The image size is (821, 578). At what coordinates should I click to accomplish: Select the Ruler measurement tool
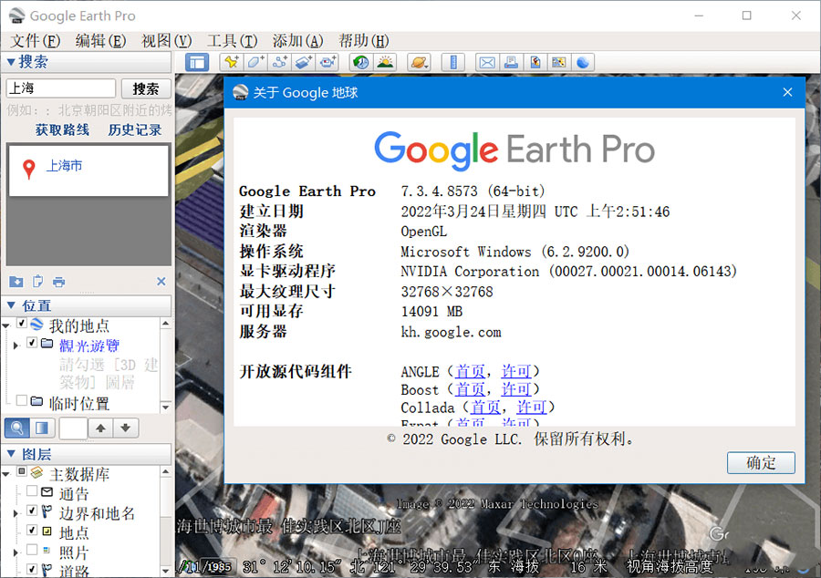[x=453, y=61]
